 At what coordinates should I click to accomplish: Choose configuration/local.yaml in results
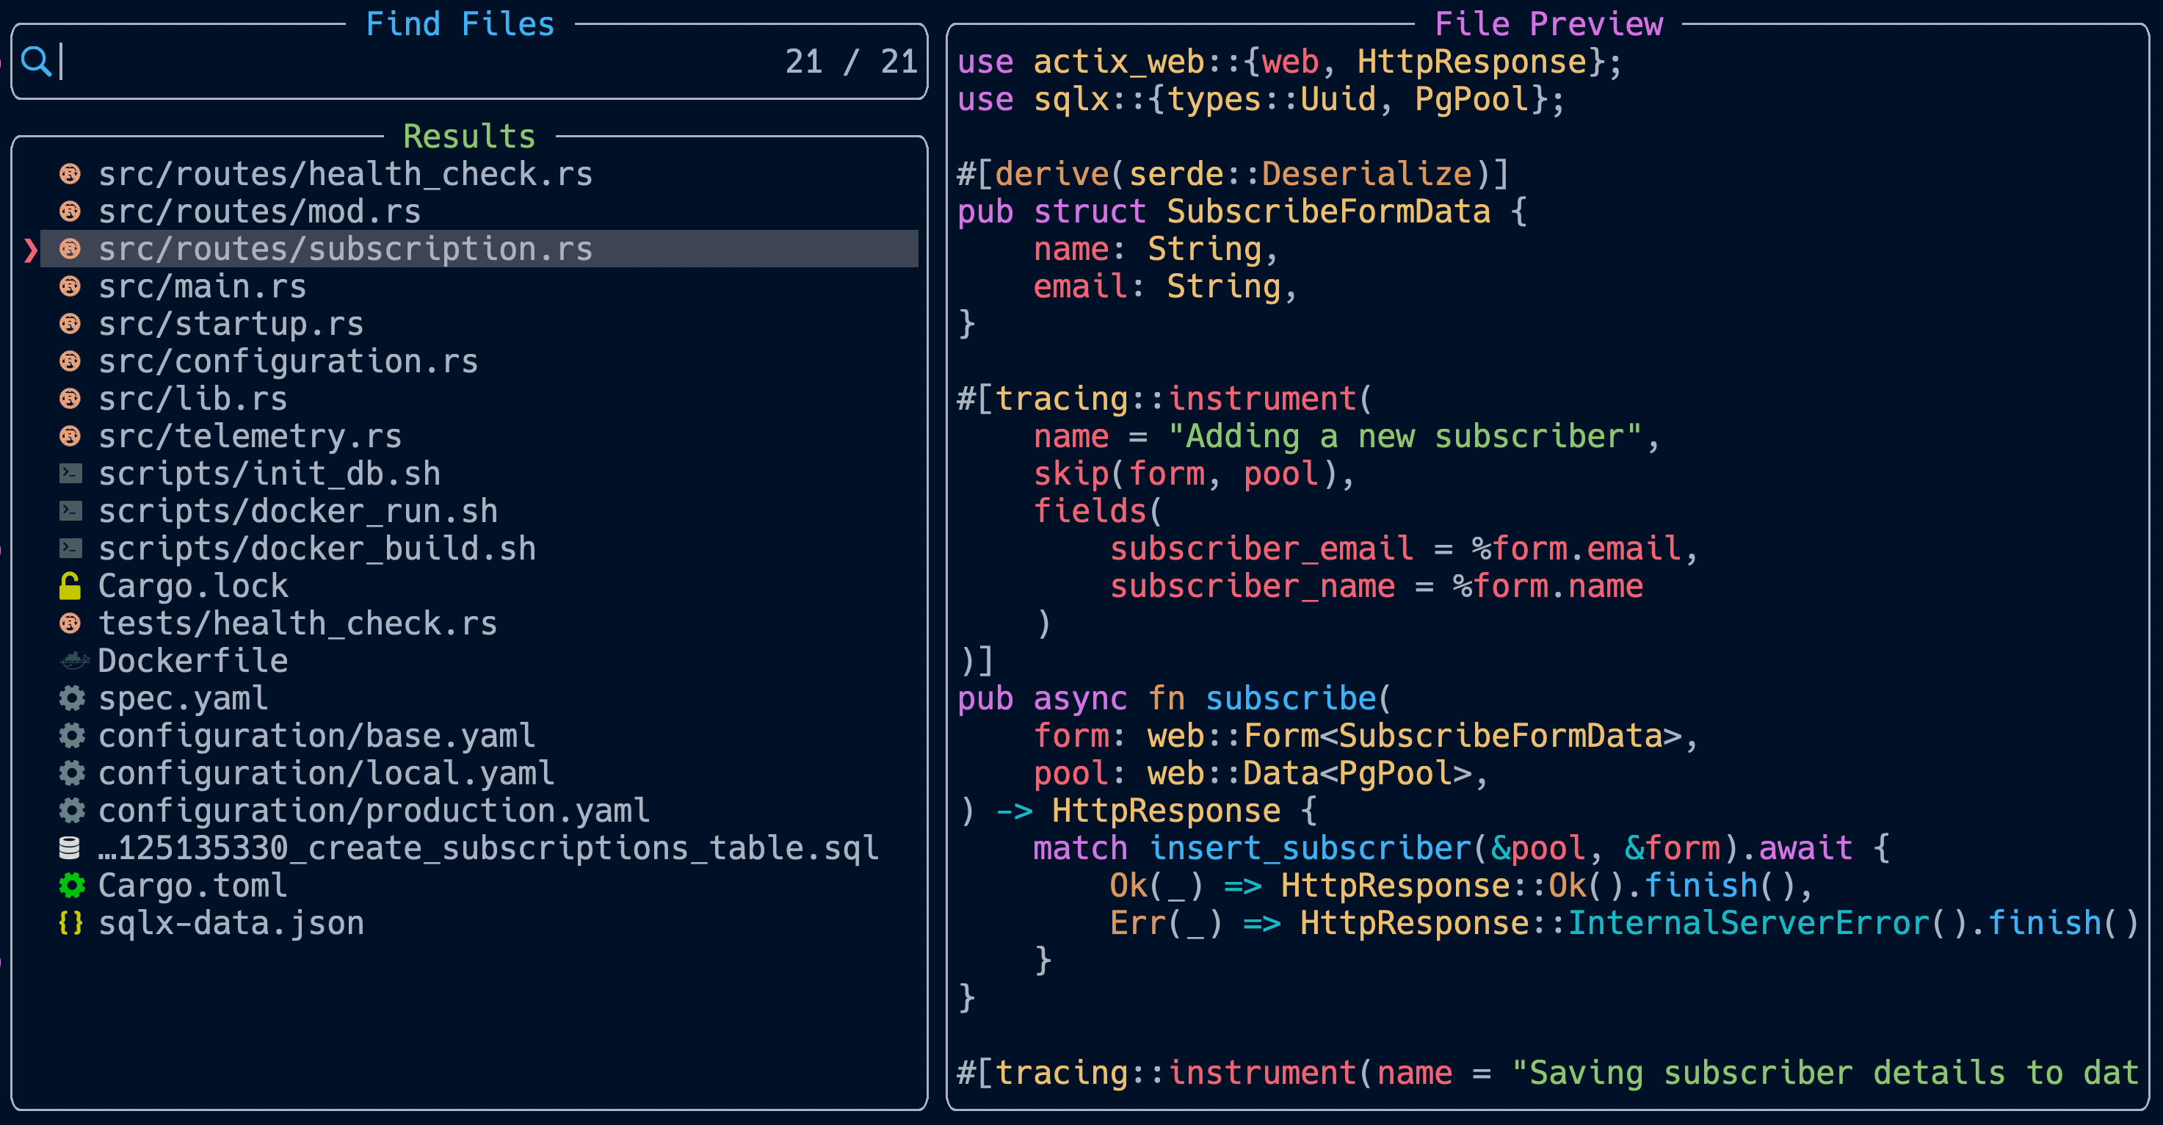tap(479, 773)
